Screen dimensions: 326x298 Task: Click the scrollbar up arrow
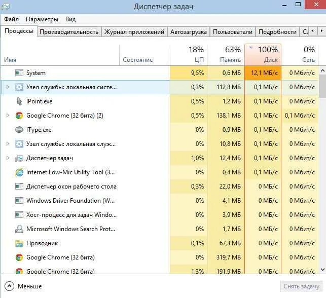[322, 71]
